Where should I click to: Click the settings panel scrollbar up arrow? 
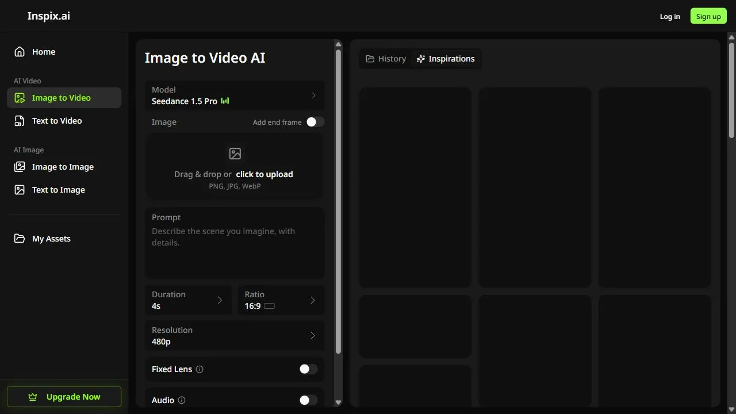tap(338, 44)
